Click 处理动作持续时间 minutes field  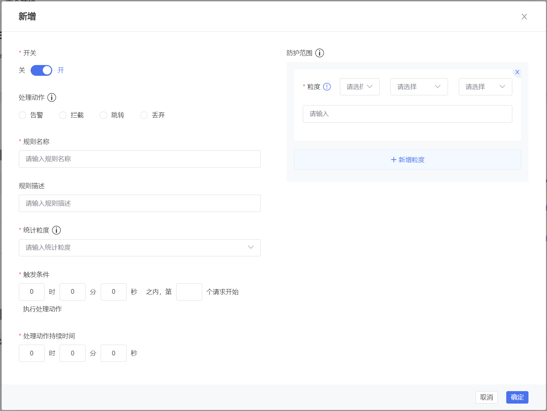coord(72,353)
